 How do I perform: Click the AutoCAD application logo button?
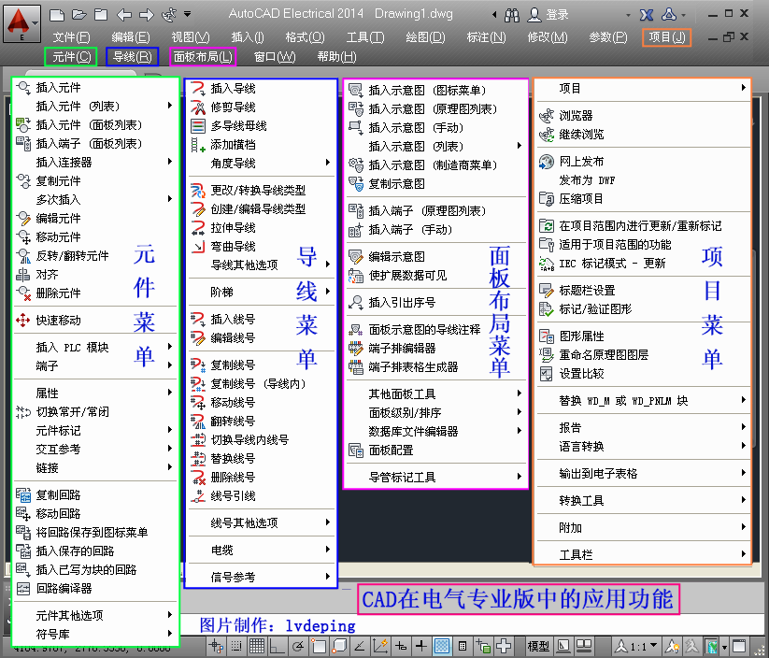pyautogui.click(x=21, y=22)
